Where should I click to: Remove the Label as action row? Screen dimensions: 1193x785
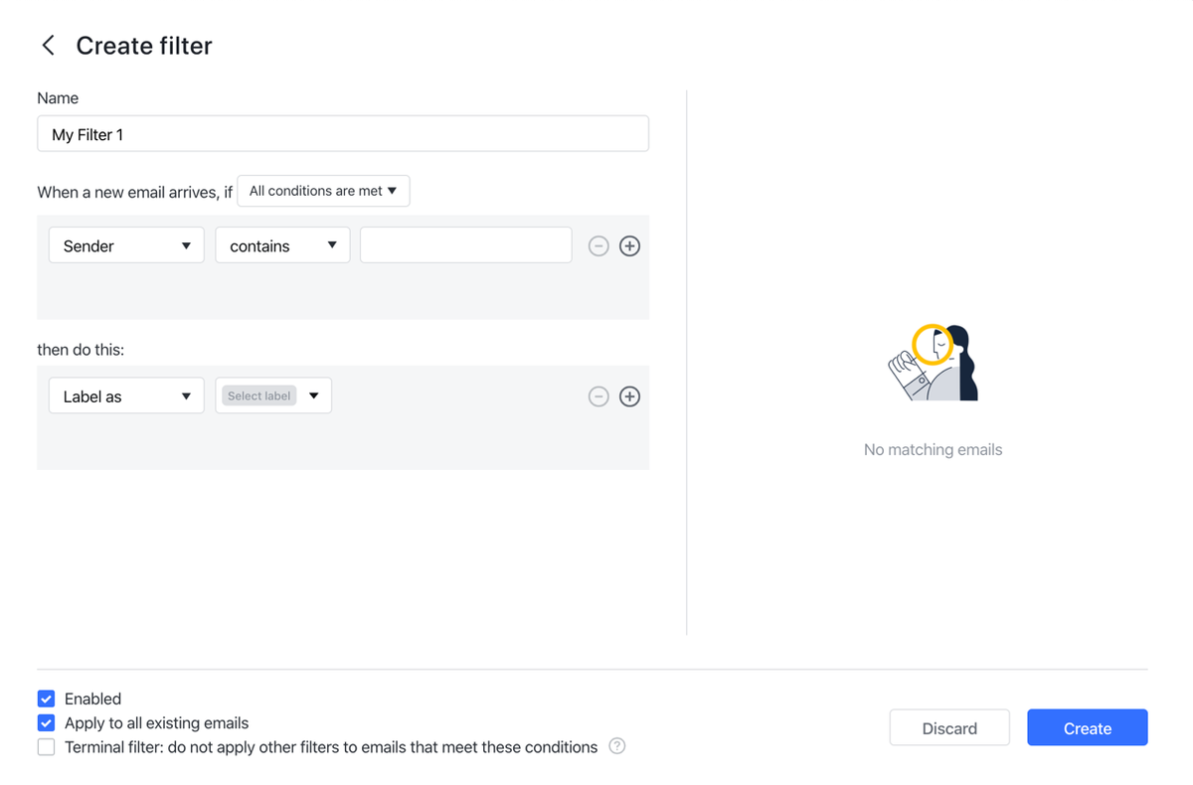click(598, 396)
